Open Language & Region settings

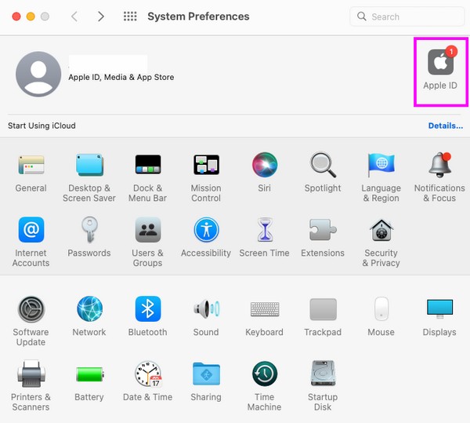pos(381,165)
